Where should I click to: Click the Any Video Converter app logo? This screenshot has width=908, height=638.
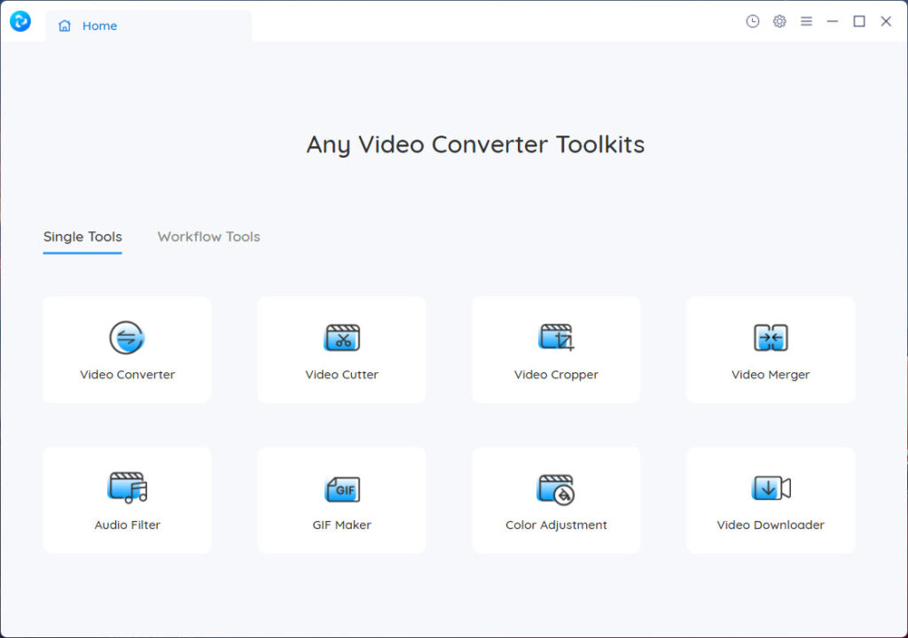[20, 21]
